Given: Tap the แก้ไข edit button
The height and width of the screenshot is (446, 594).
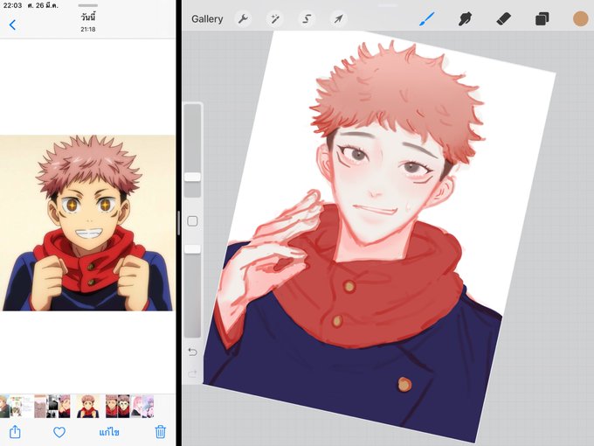Looking at the screenshot, I should point(109,432).
